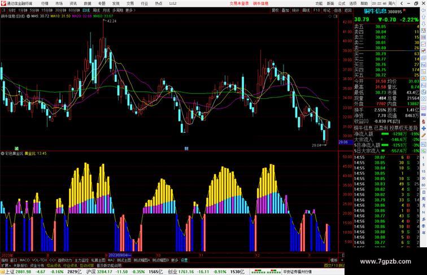Switch chart to 5分钟 period
This screenshot has height=275, width=427.
pos(34,10)
